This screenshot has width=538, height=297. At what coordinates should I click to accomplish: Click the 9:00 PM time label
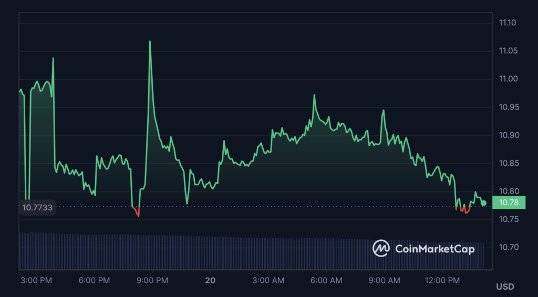pos(152,281)
